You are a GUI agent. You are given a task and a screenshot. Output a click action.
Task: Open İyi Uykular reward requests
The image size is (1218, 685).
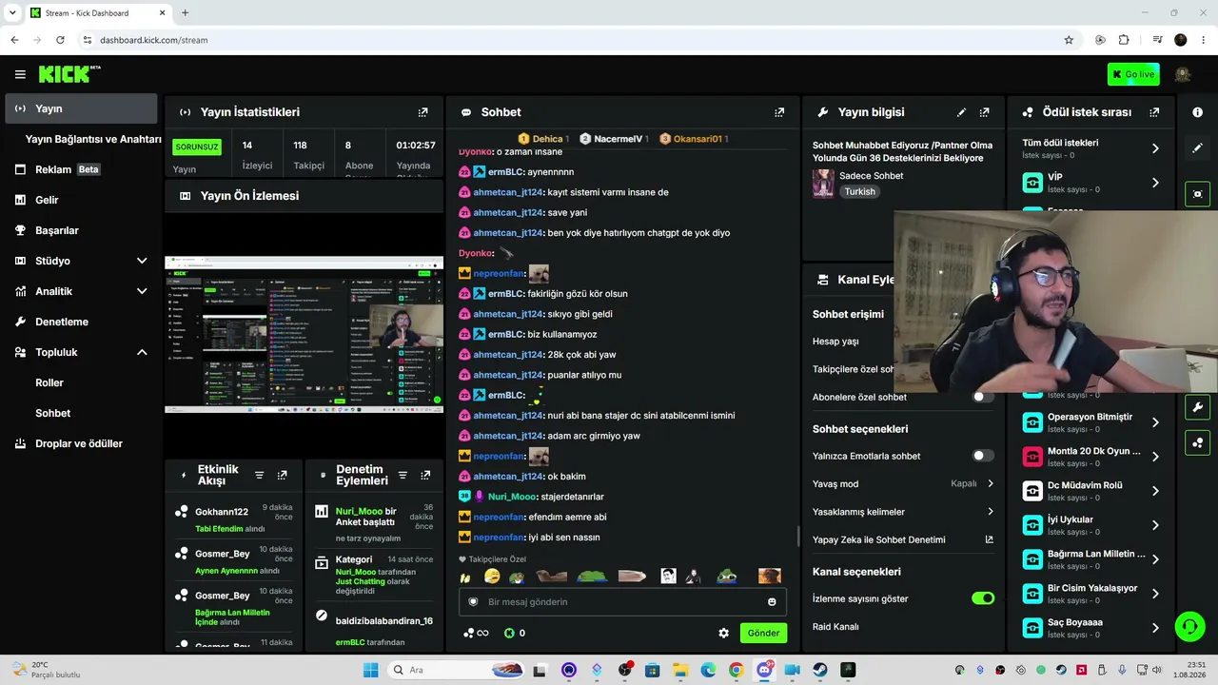(1091, 525)
